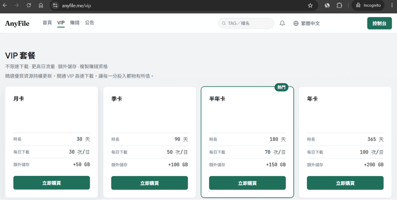Buy the 季卡 plan with 立即購買
The image size is (397, 200).
(149, 183)
